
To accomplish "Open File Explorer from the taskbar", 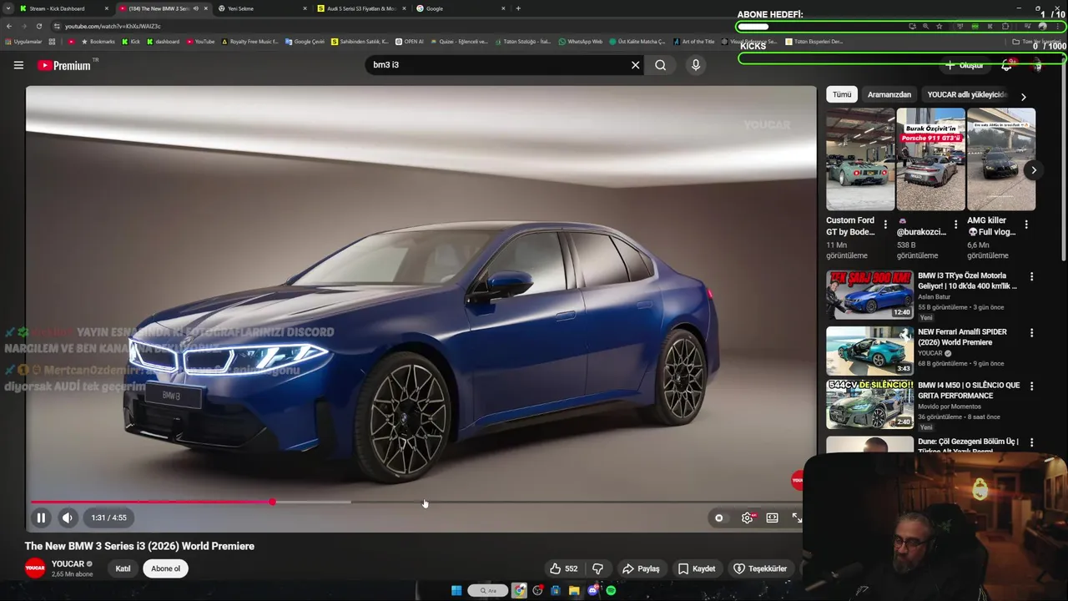I will pos(574,591).
